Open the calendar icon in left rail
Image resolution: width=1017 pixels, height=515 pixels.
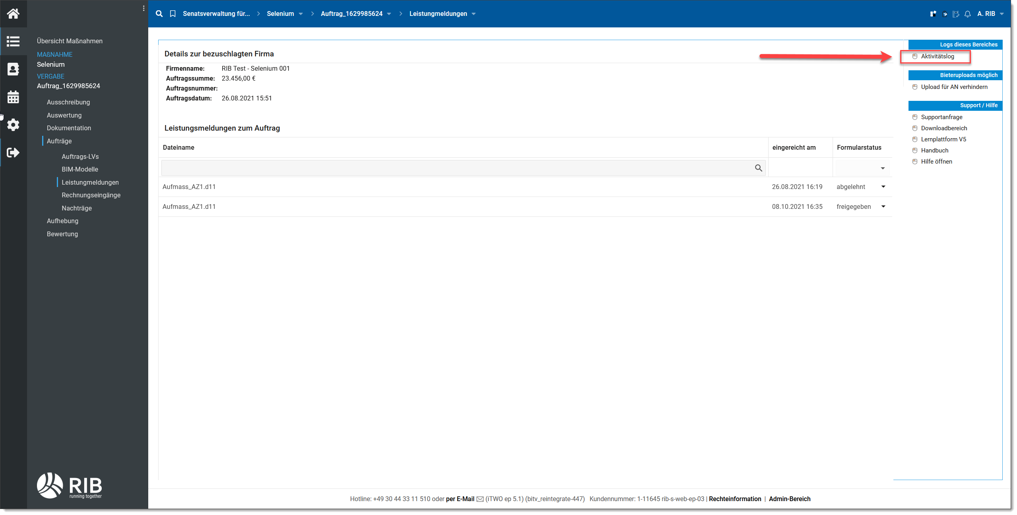[13, 97]
